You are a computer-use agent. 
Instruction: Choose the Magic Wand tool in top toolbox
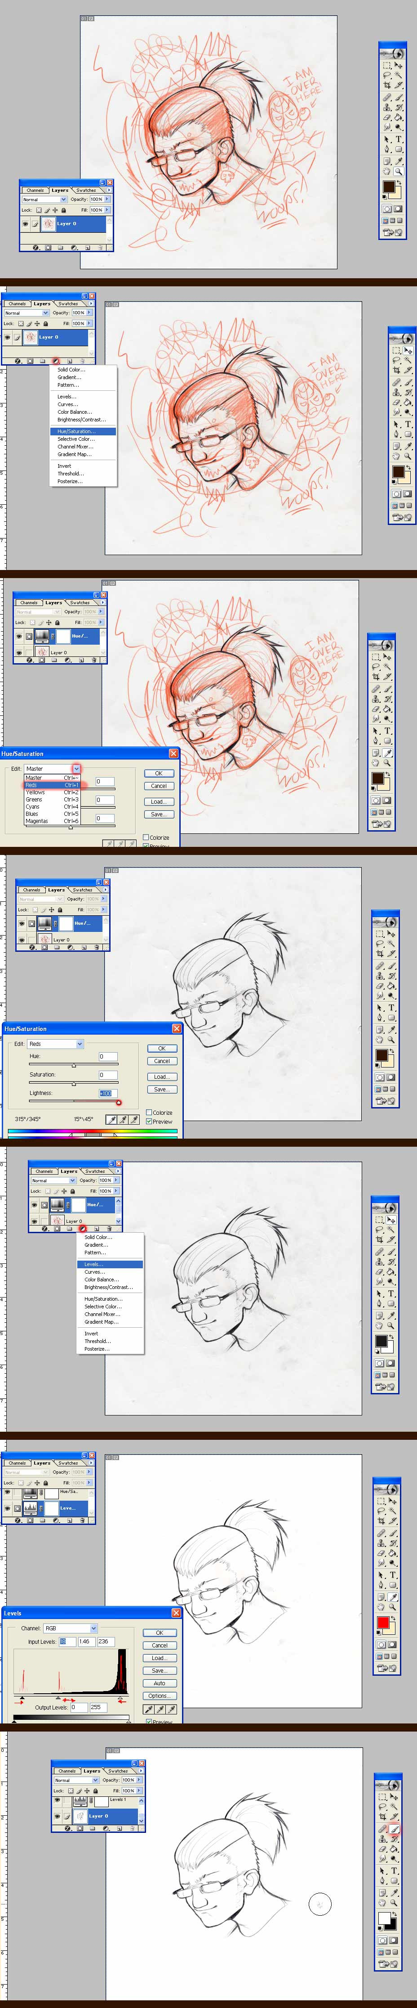click(x=398, y=75)
